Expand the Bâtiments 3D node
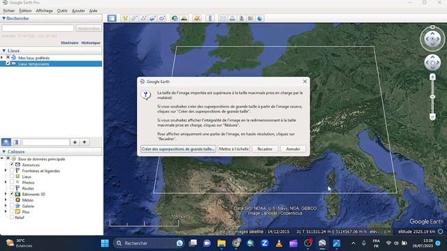Screen dimensions: 447x251 (6, 194)
